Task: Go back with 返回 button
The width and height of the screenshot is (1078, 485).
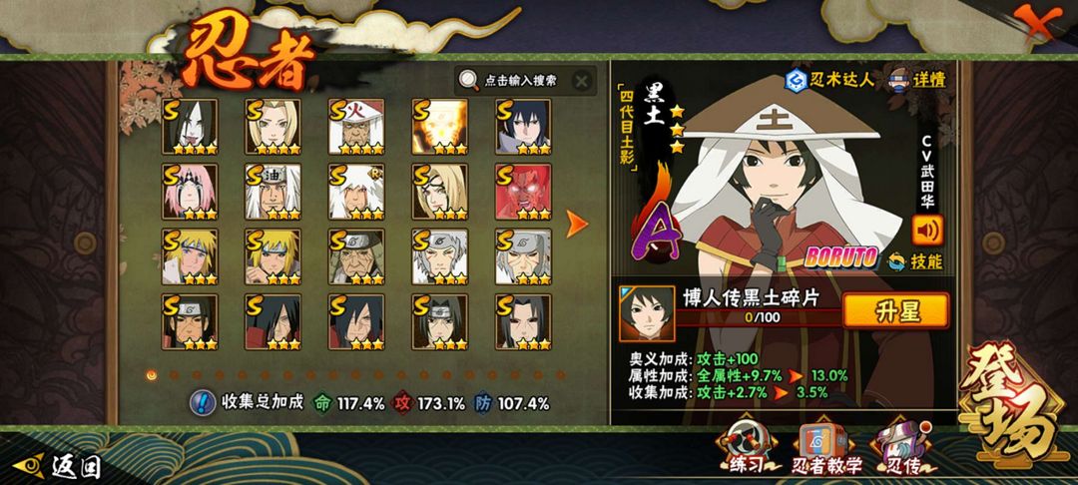Action: [x=58, y=467]
